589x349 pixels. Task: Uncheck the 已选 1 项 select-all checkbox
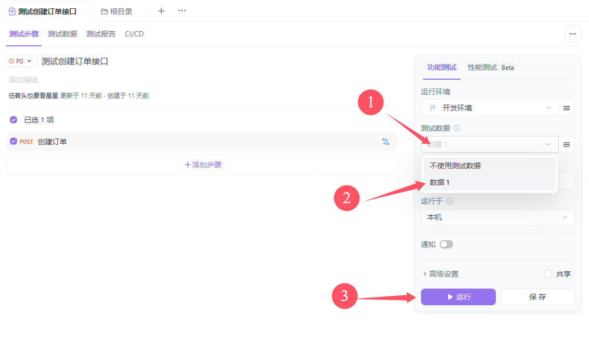tap(14, 120)
